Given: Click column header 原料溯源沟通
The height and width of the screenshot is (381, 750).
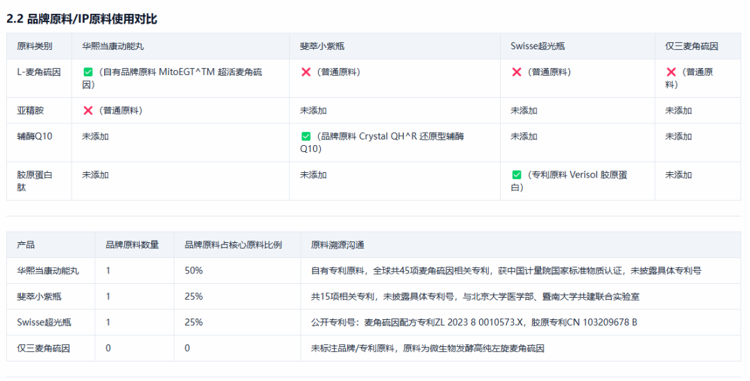Looking at the screenshot, I should (337, 245).
